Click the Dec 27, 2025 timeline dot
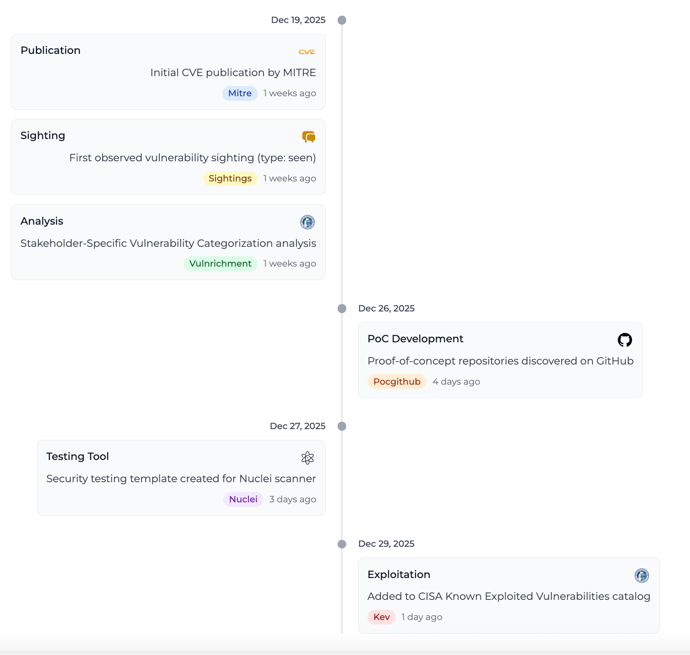 tap(342, 426)
